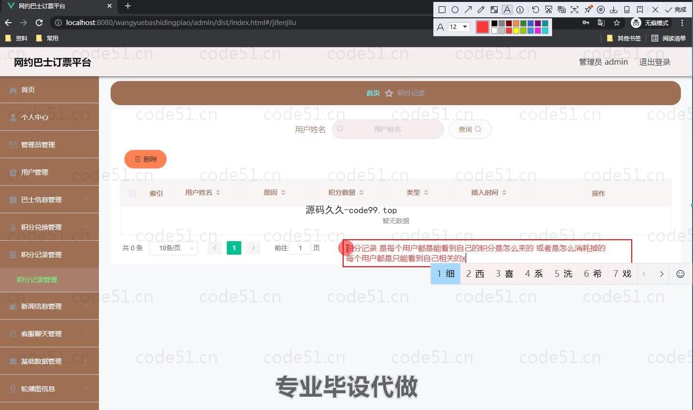Click the 用户姓名 search field
693x410 pixels.
pos(388,129)
